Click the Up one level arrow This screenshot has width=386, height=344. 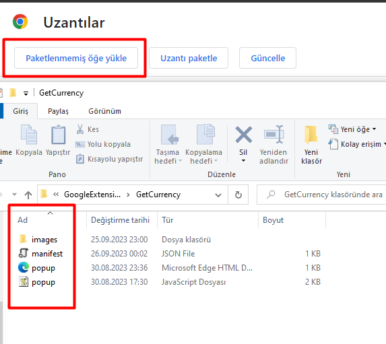pyautogui.click(x=28, y=195)
